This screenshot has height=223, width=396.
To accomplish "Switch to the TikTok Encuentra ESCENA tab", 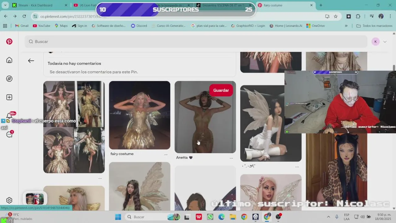I will pos(224,5).
